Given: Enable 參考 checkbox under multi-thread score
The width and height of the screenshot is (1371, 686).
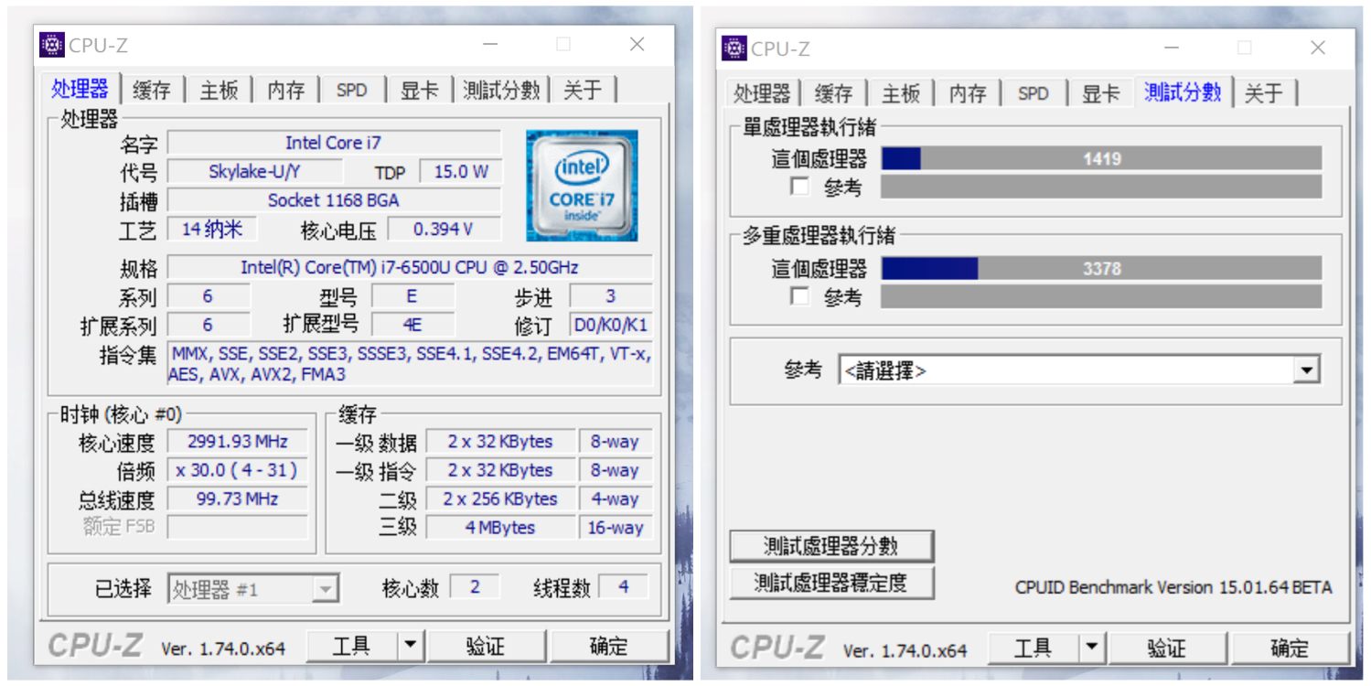Looking at the screenshot, I should 800,296.
